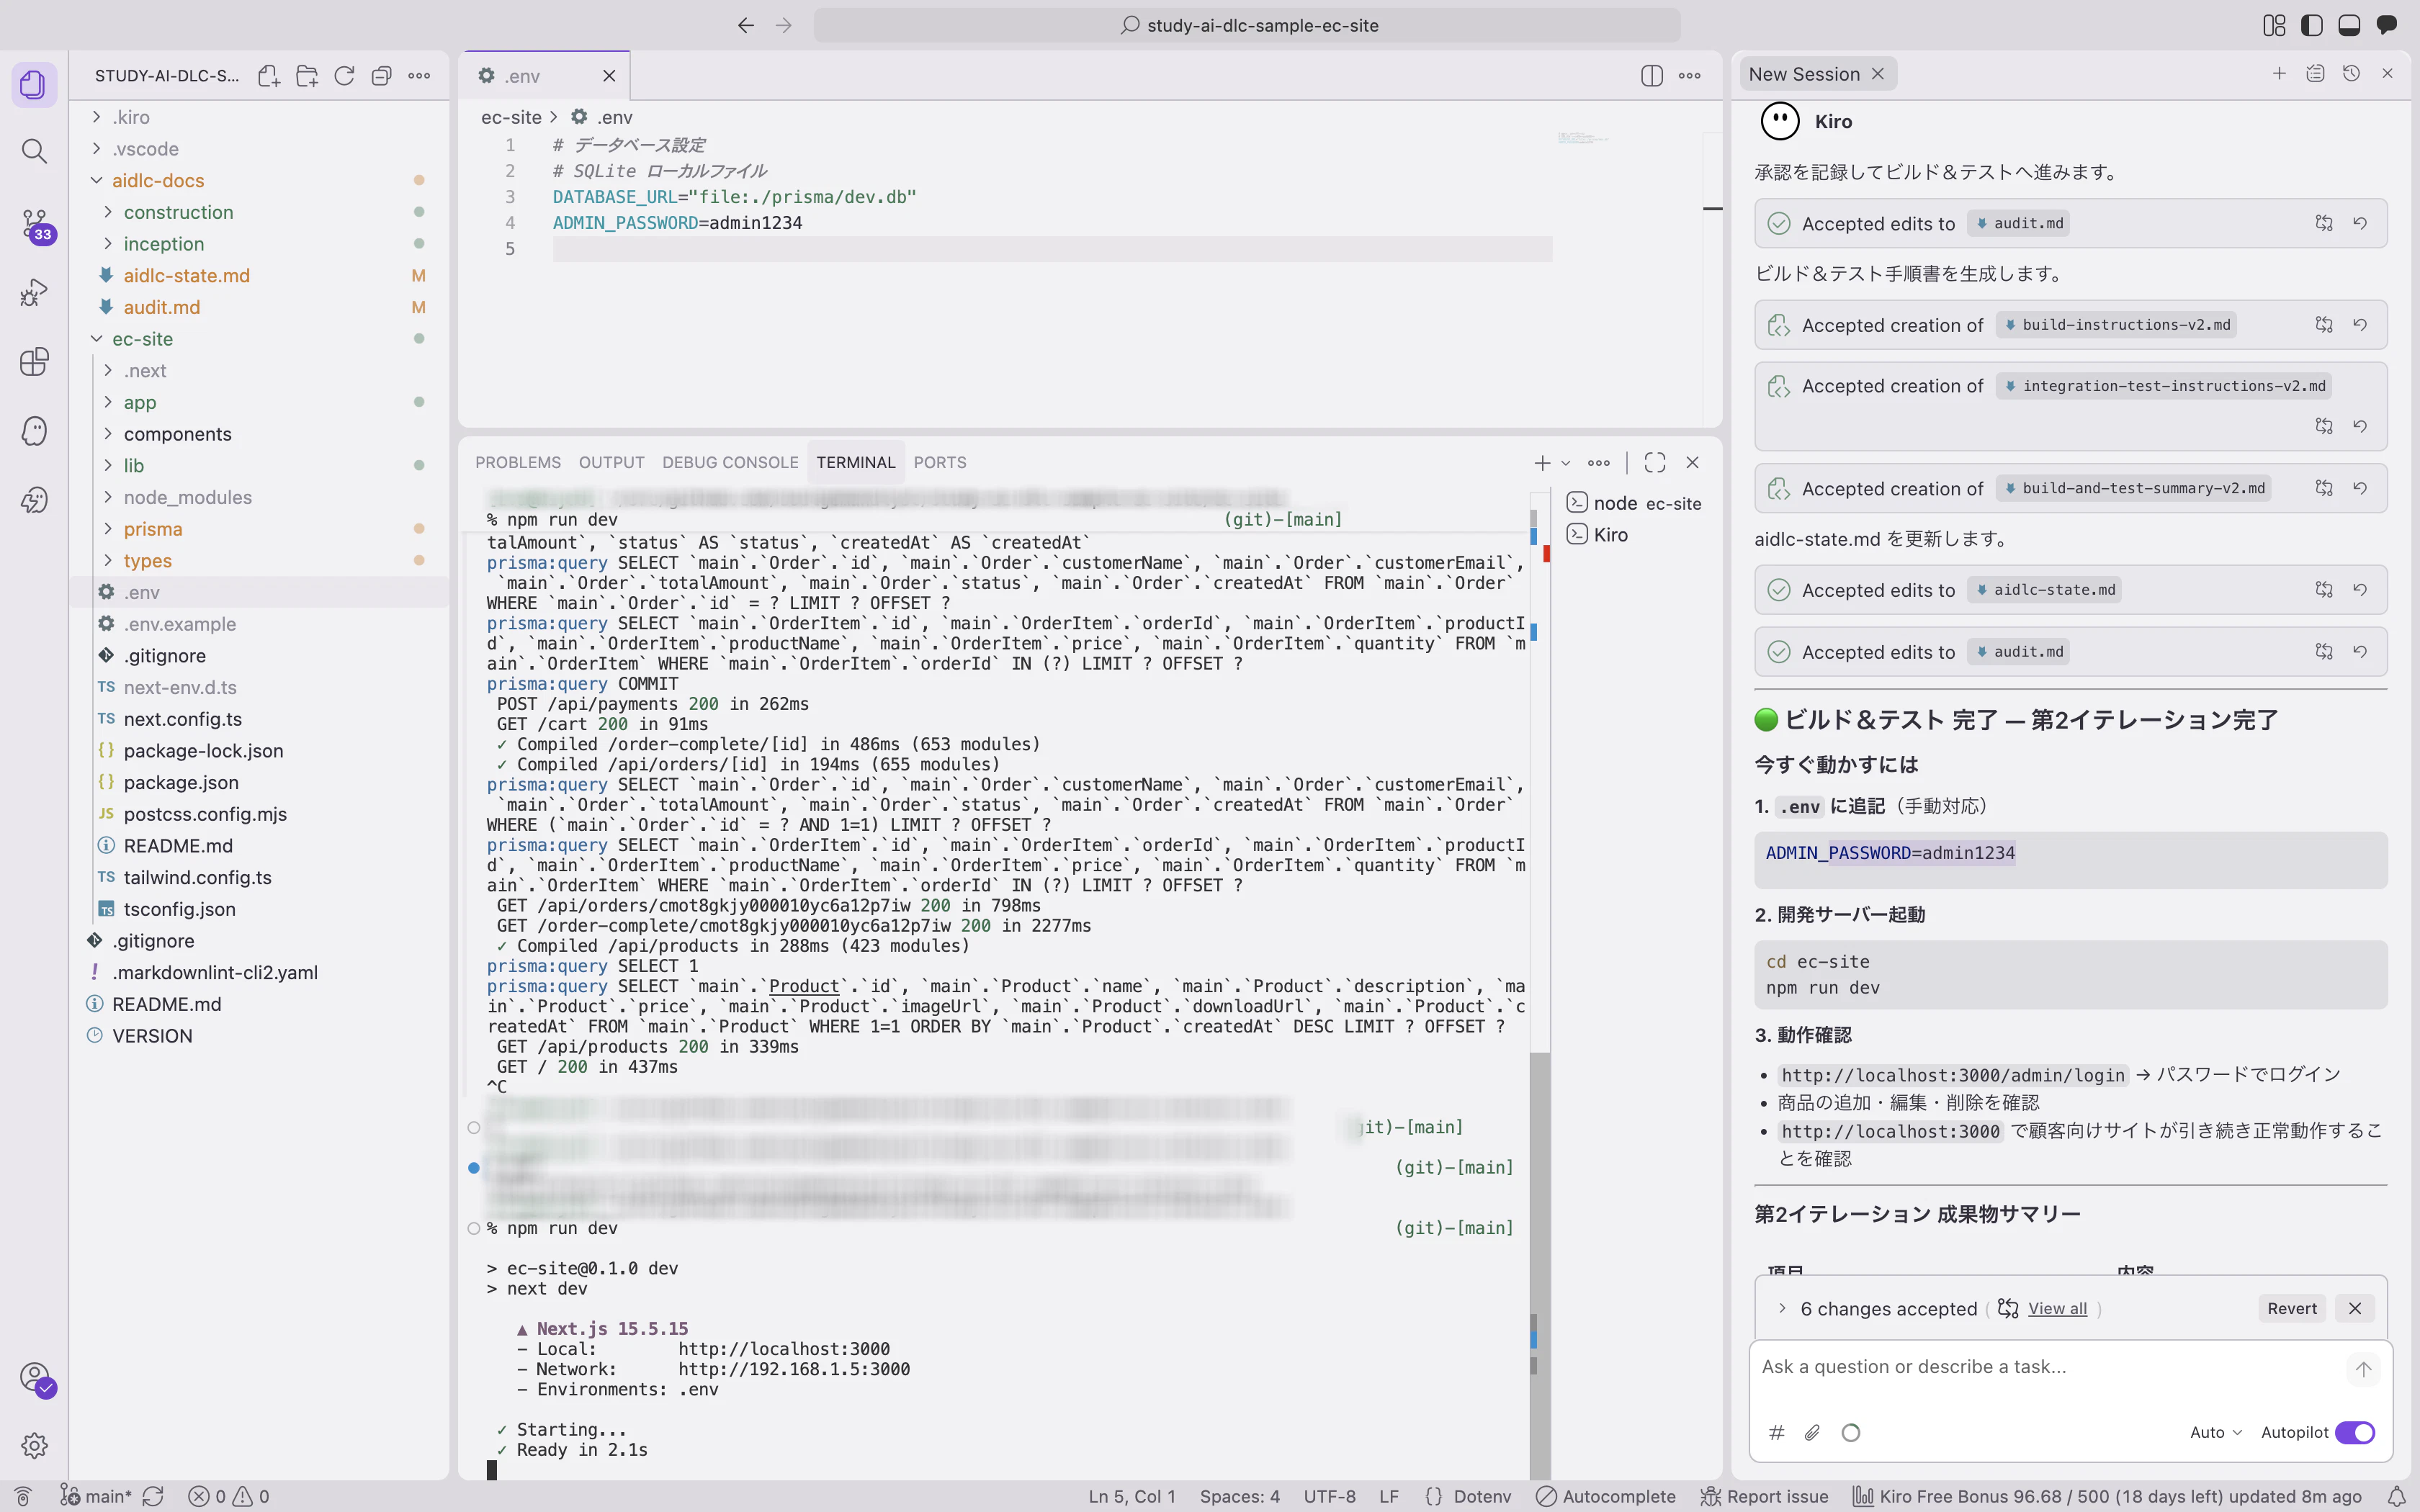Click Report issue in status bar
2420x1512 pixels.
click(x=1765, y=1496)
